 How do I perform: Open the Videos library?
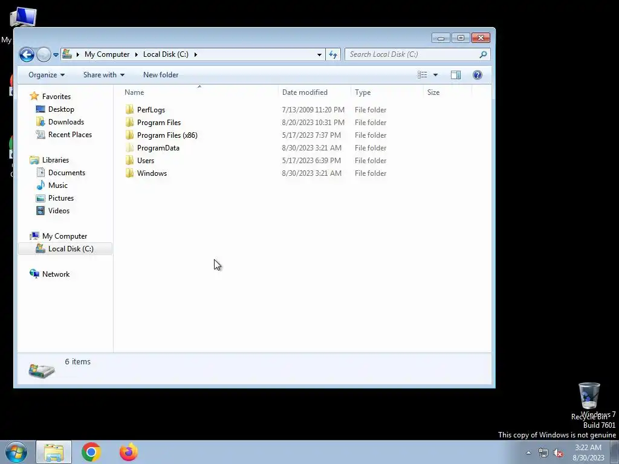tap(59, 210)
